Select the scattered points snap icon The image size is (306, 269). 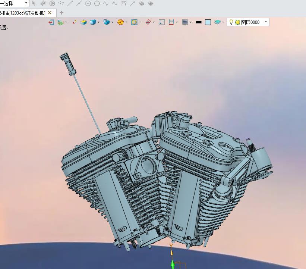coord(61,3)
